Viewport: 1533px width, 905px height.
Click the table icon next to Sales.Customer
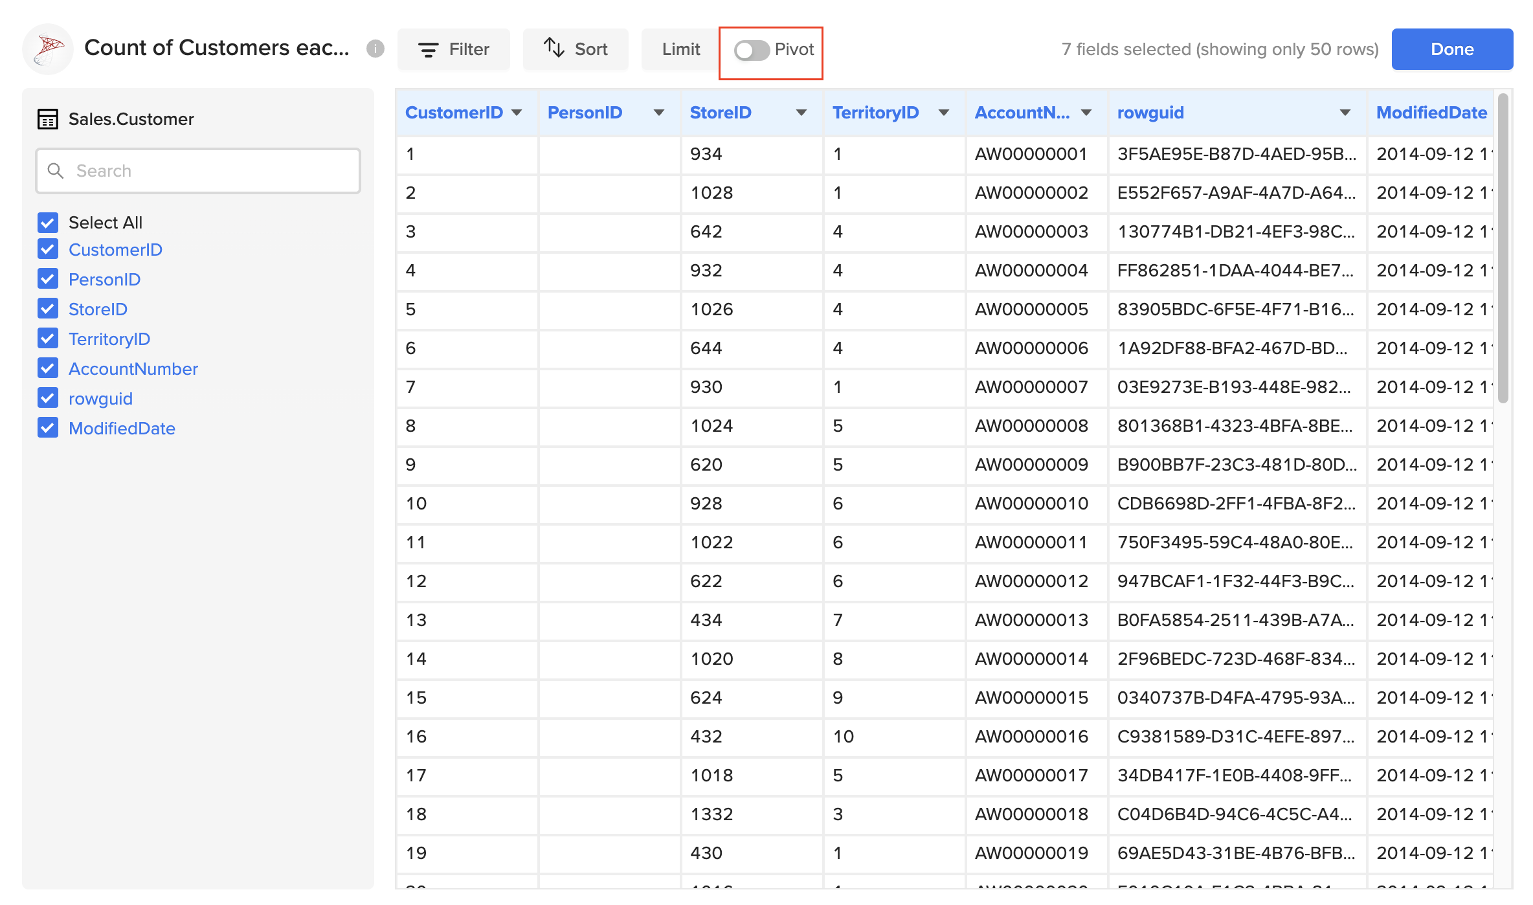pos(48,119)
